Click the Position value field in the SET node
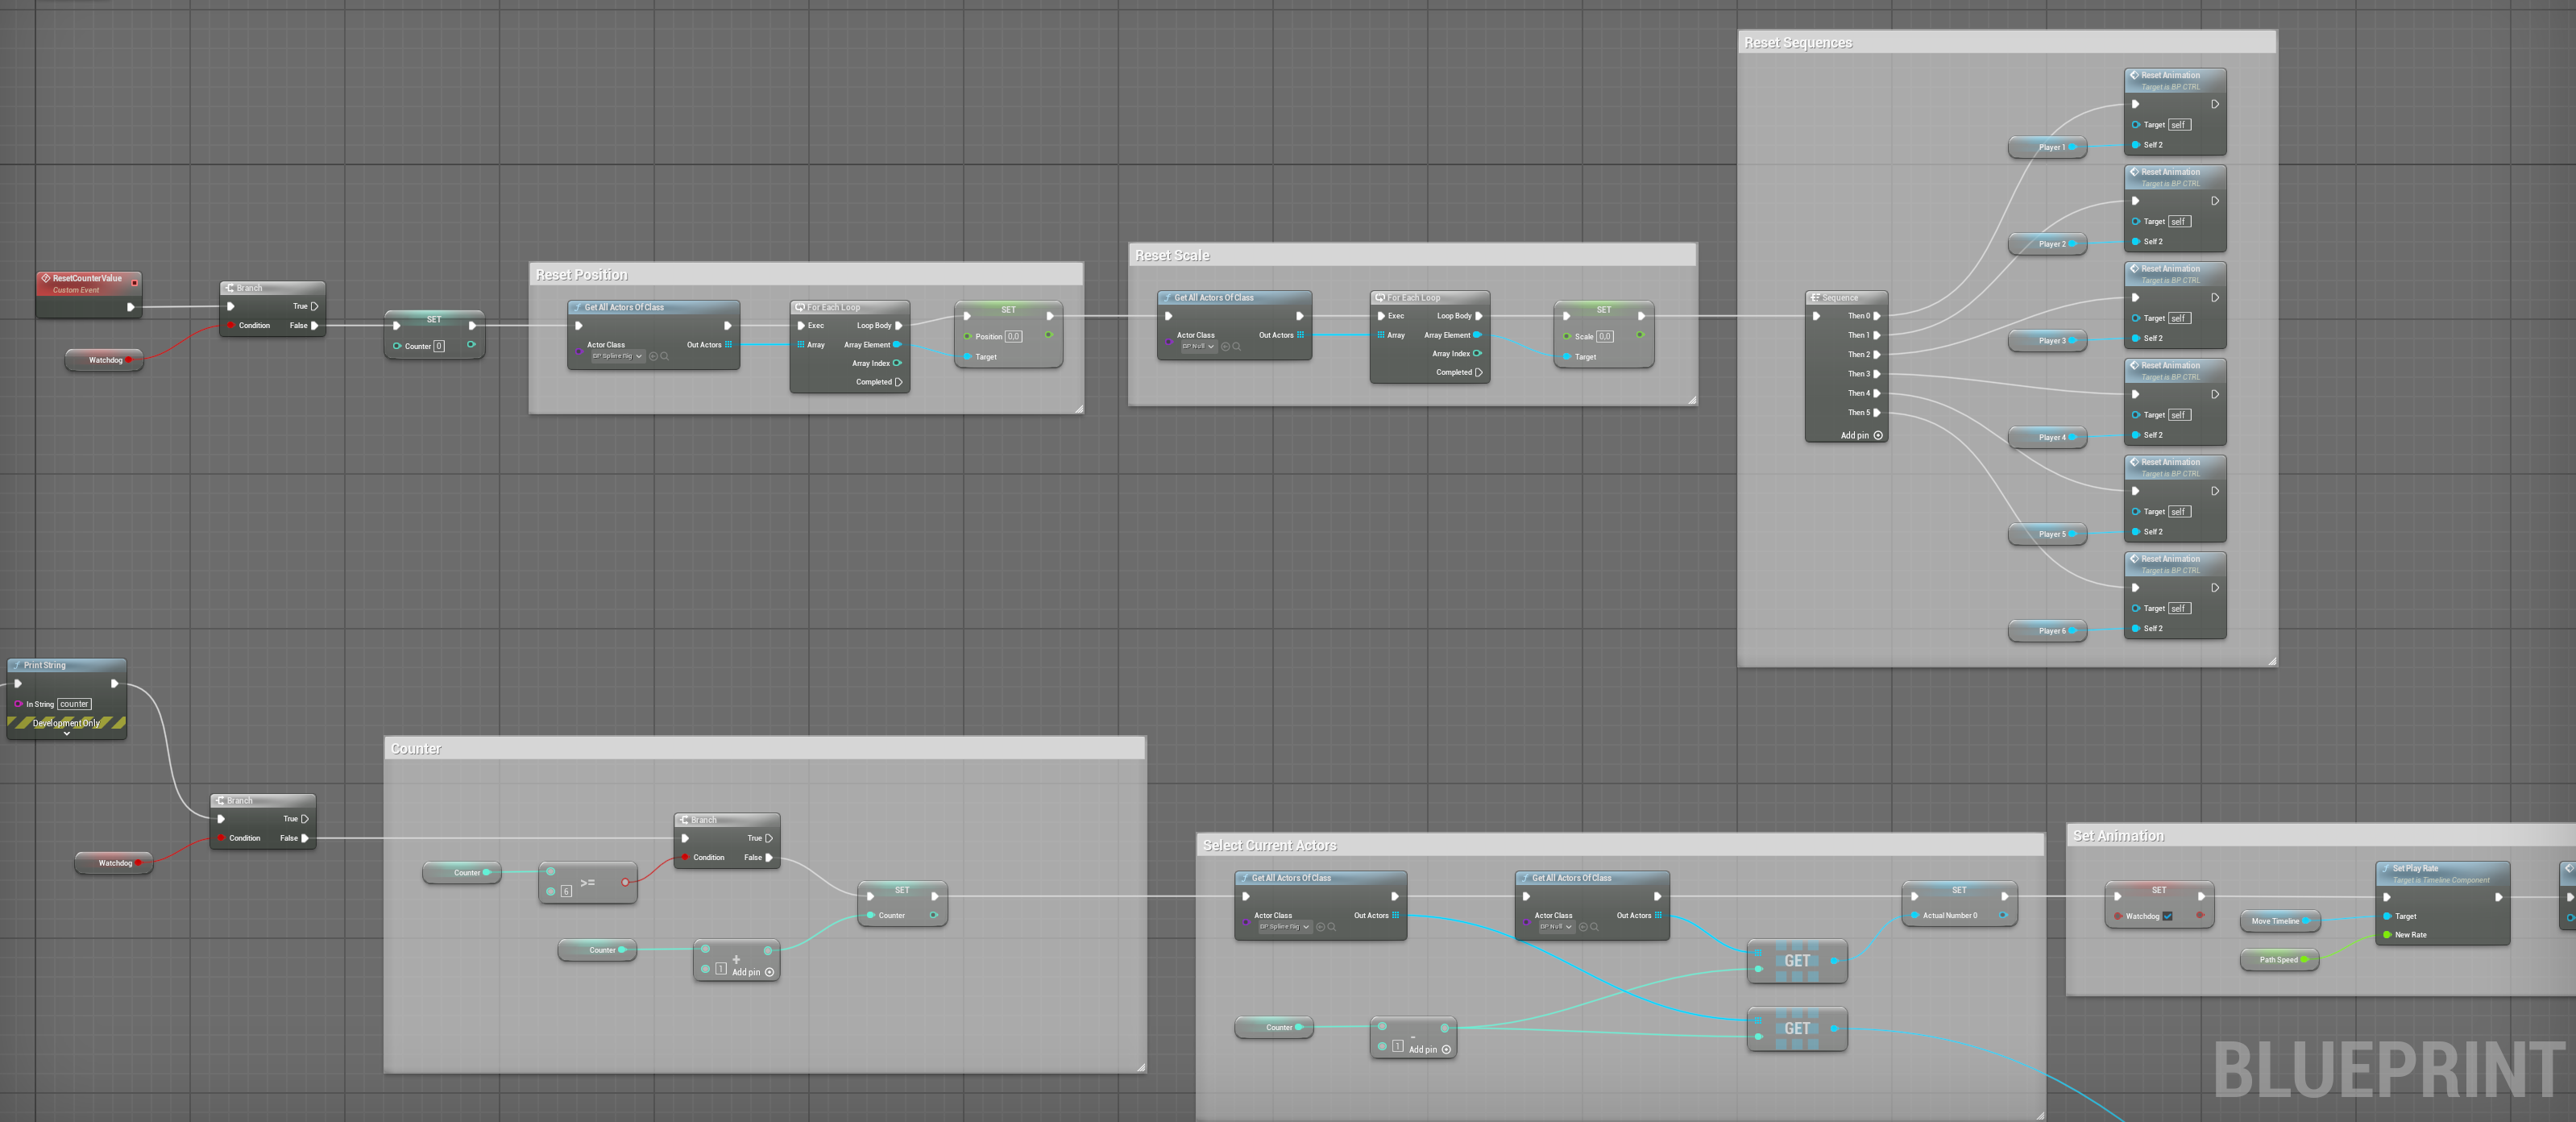2576x1122 pixels. tap(1013, 337)
